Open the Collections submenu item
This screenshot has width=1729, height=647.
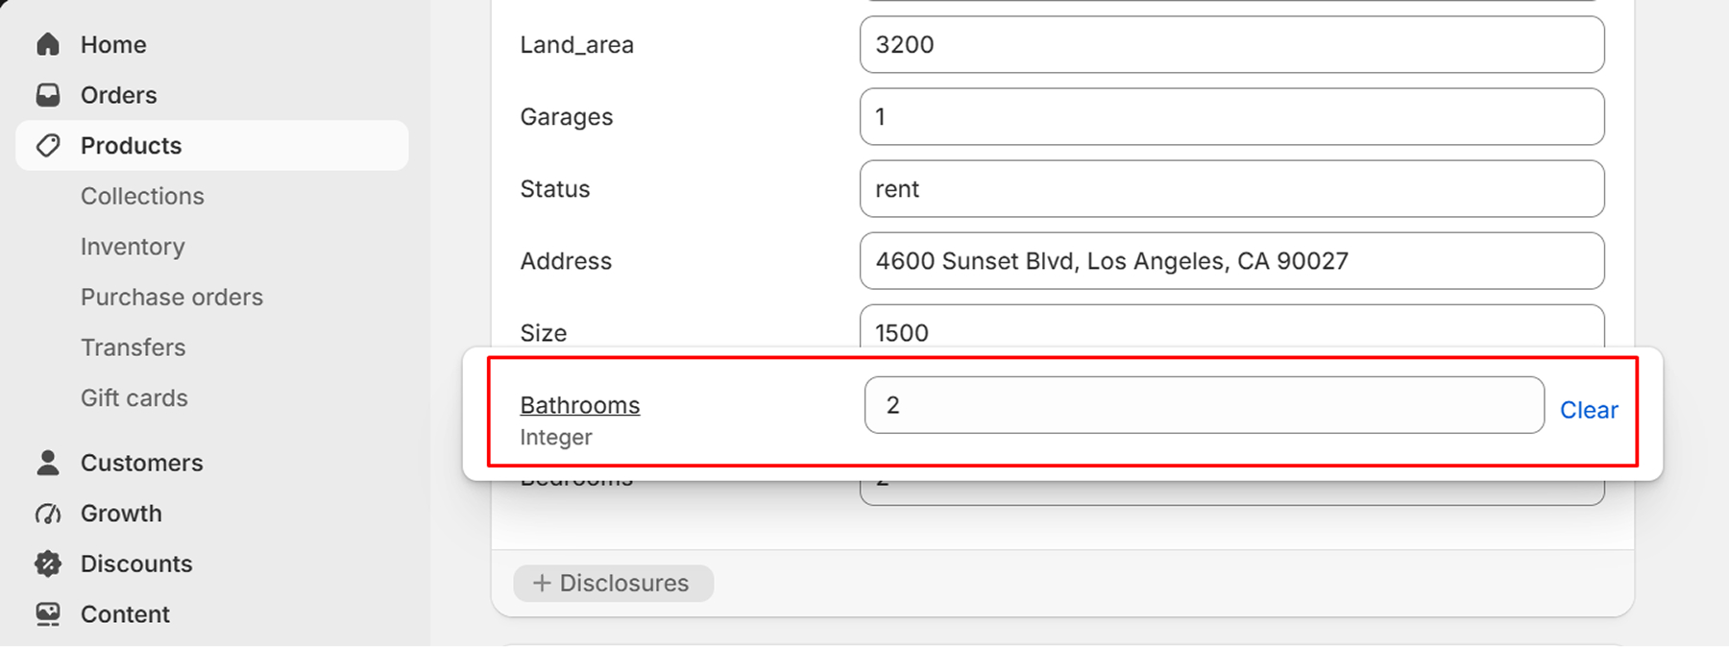[x=142, y=196]
